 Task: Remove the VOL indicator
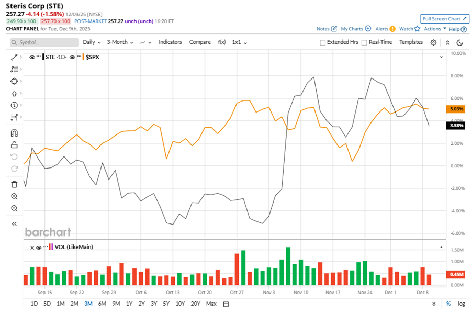pos(32,248)
